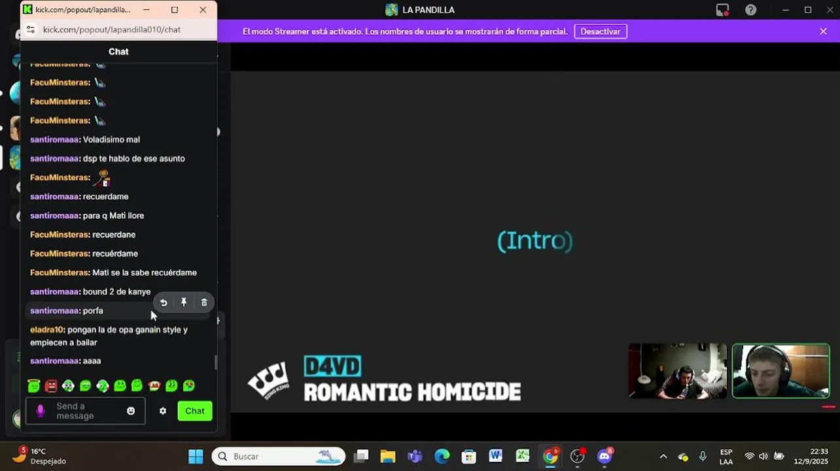Open the Windows Start menu

pyautogui.click(x=195, y=456)
